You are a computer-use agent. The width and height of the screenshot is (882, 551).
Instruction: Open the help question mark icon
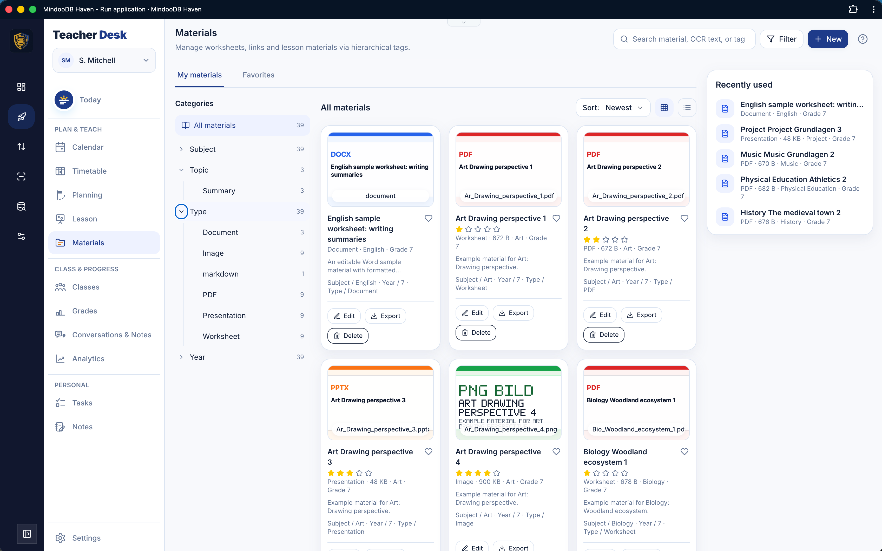pos(863,39)
